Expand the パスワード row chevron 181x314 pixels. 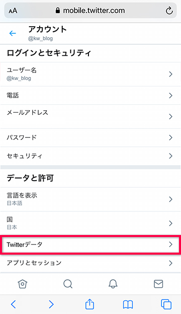coord(170,137)
